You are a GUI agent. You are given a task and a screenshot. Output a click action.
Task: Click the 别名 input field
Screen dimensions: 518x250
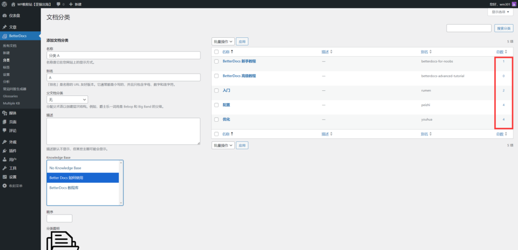click(123, 77)
